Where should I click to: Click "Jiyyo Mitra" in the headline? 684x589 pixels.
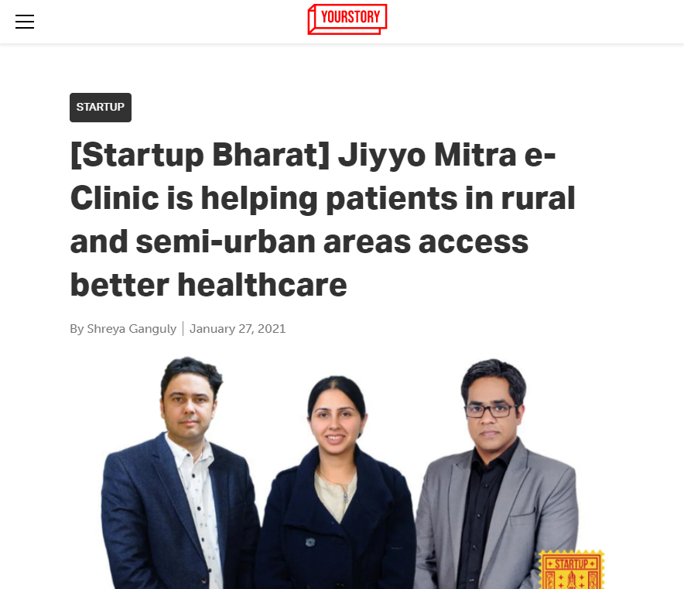coord(427,155)
